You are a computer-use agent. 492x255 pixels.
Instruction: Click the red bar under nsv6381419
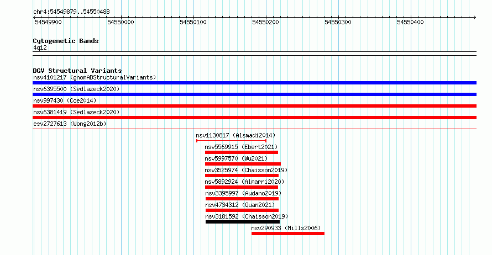click(x=254, y=118)
